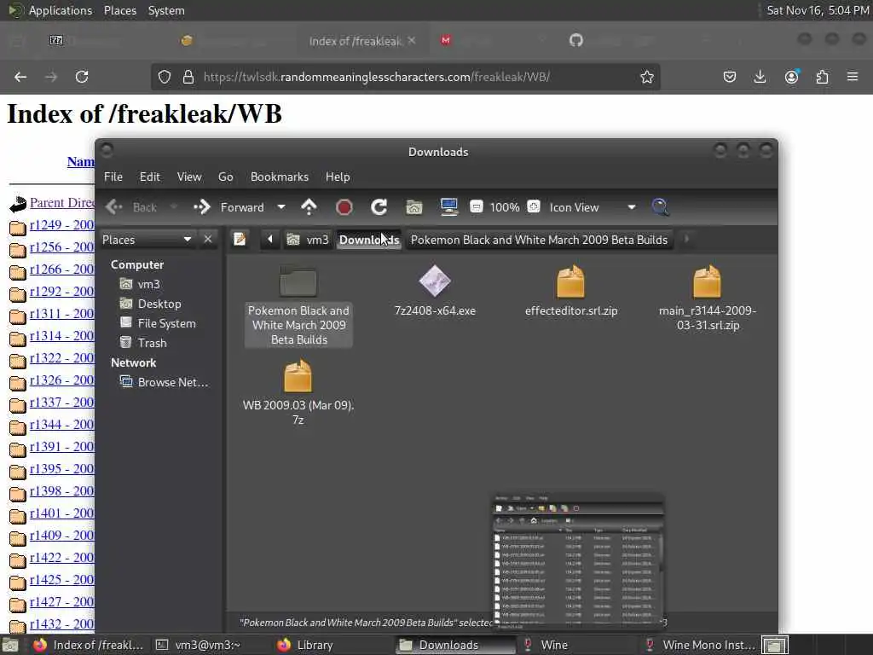Select the 7z2408-x64.exe file icon
Image resolution: width=873 pixels, height=655 pixels.
coord(435,281)
